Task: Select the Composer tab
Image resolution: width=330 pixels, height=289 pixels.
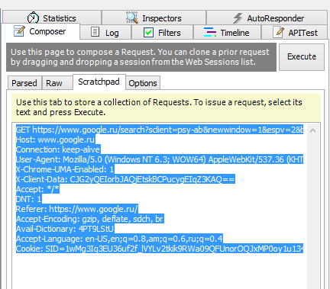Action: [x=40, y=31]
